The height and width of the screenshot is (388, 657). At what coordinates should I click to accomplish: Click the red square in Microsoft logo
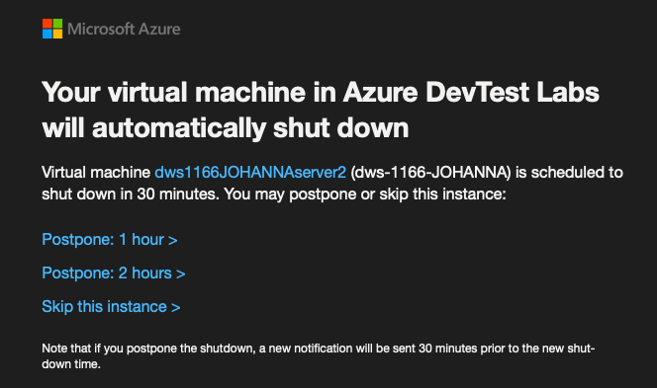pos(47,24)
